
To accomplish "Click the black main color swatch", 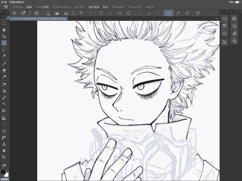I will 3,172.
